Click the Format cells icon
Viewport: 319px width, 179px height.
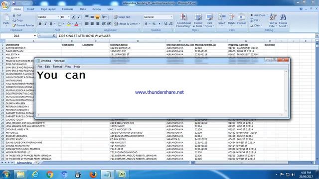point(241,17)
